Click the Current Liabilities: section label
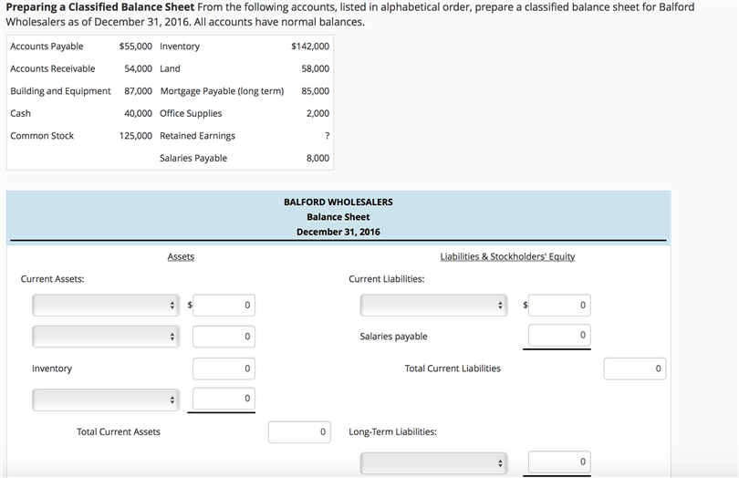 (x=387, y=279)
